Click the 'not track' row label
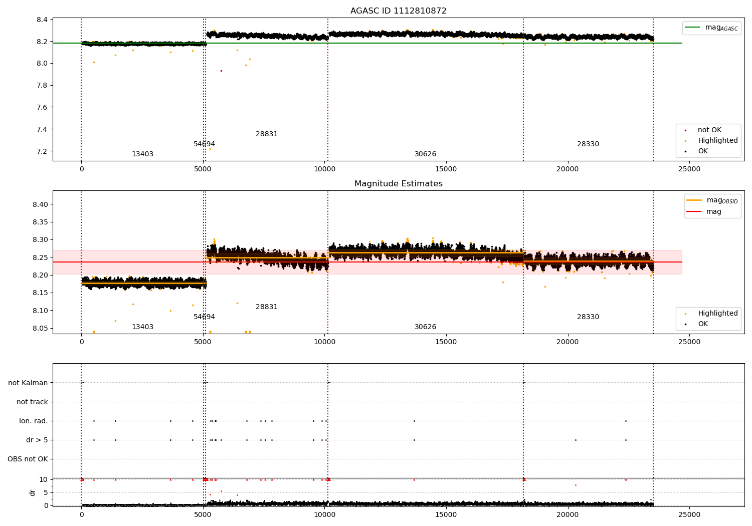 [x=32, y=402]
